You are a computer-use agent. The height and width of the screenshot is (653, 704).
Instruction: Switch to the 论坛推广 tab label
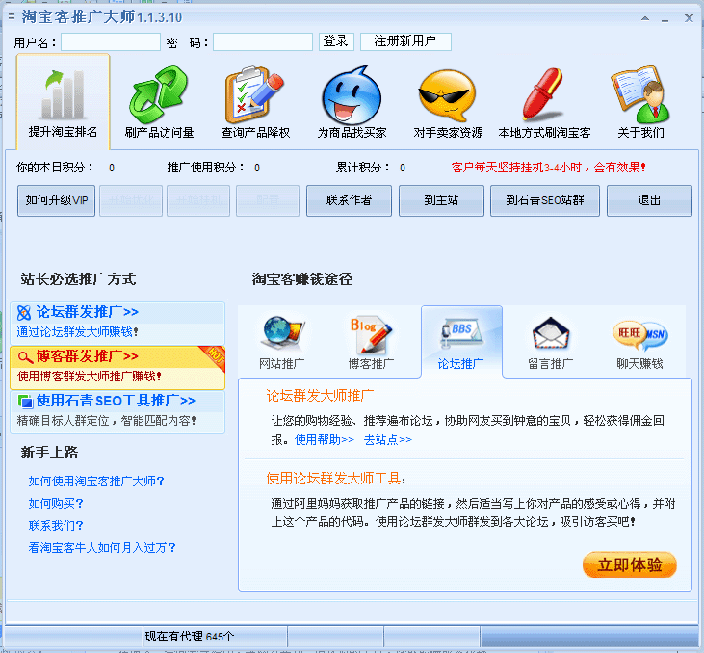point(460,364)
